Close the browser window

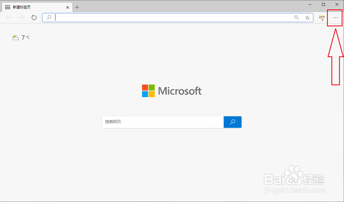click(337, 4)
